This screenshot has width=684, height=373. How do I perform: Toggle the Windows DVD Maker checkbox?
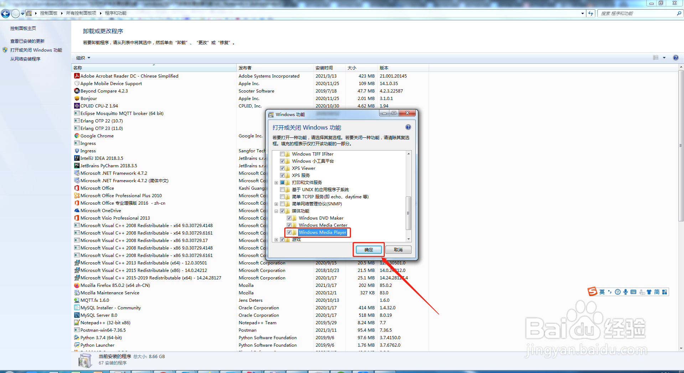tap(289, 218)
